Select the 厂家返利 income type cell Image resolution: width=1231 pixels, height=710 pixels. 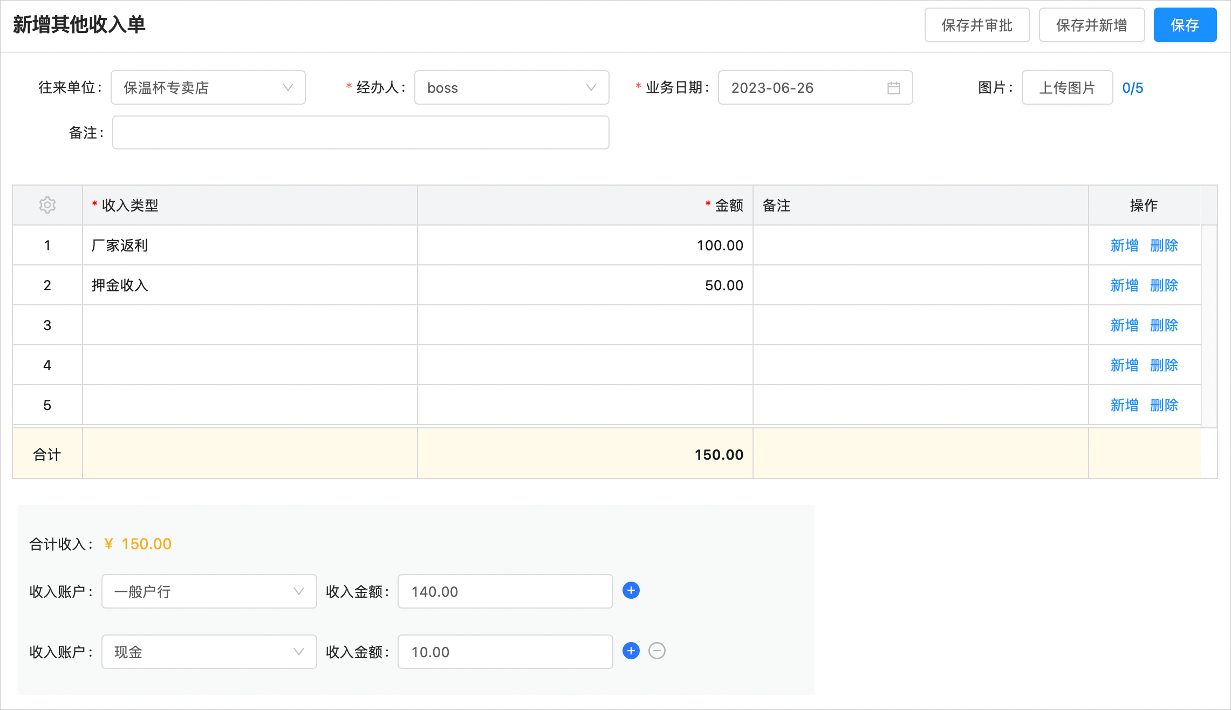tap(250, 245)
